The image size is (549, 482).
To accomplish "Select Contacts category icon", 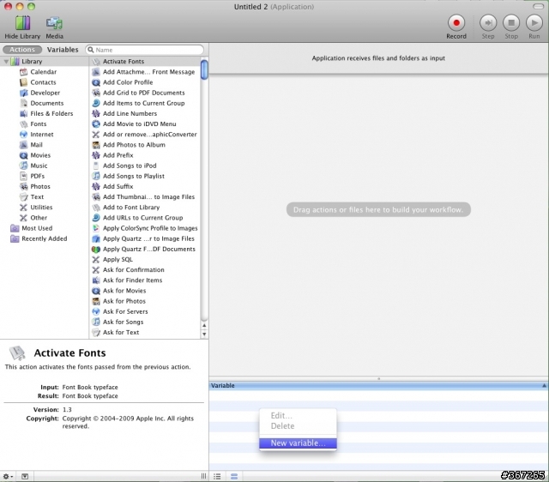I will click(23, 82).
